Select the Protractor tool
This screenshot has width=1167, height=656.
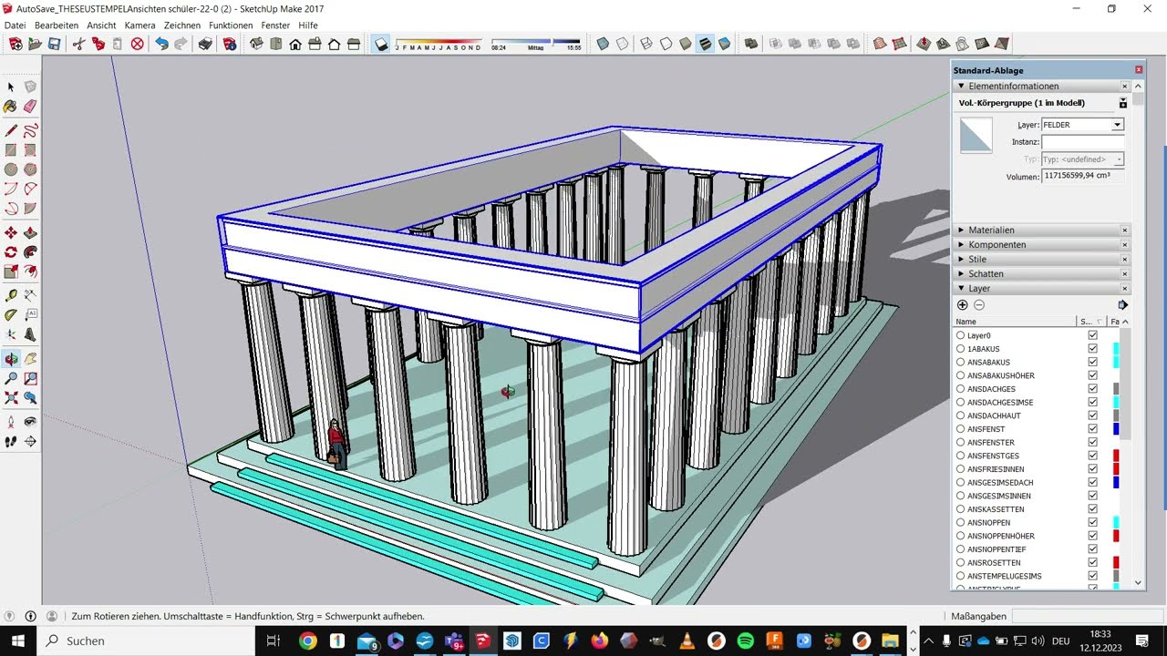click(11, 315)
